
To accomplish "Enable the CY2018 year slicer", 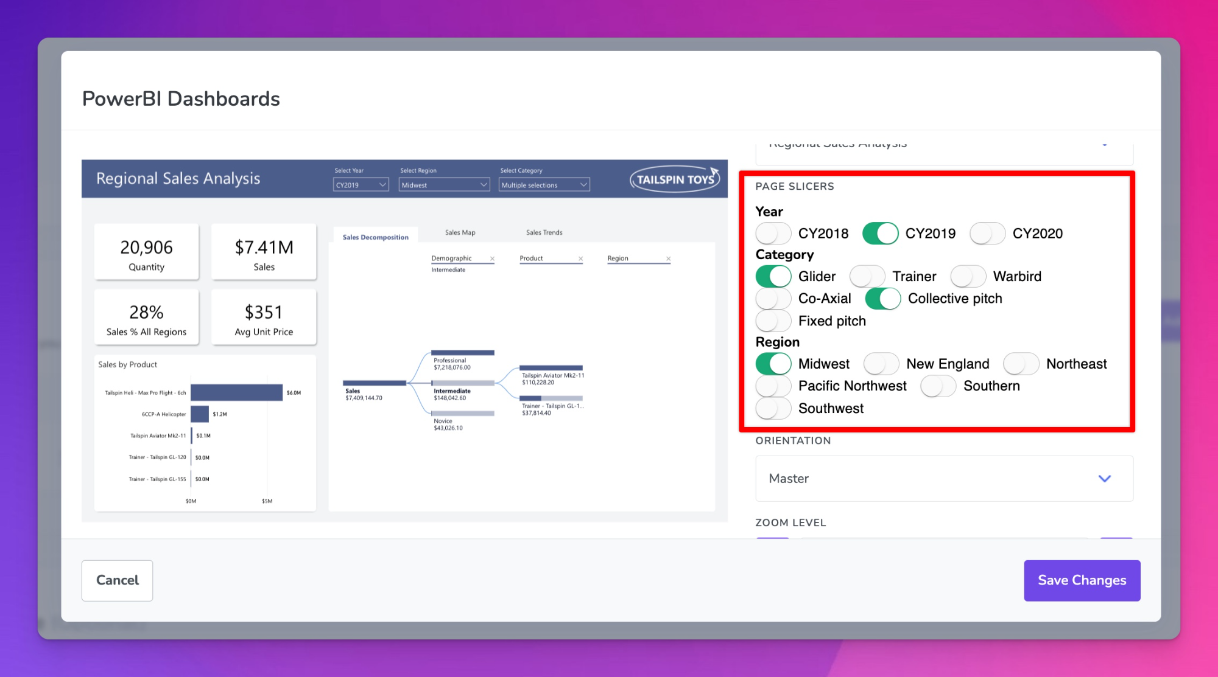I will 773,233.
